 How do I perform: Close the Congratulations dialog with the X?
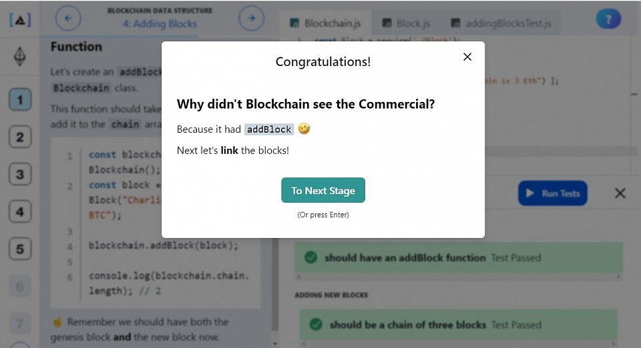pos(467,57)
